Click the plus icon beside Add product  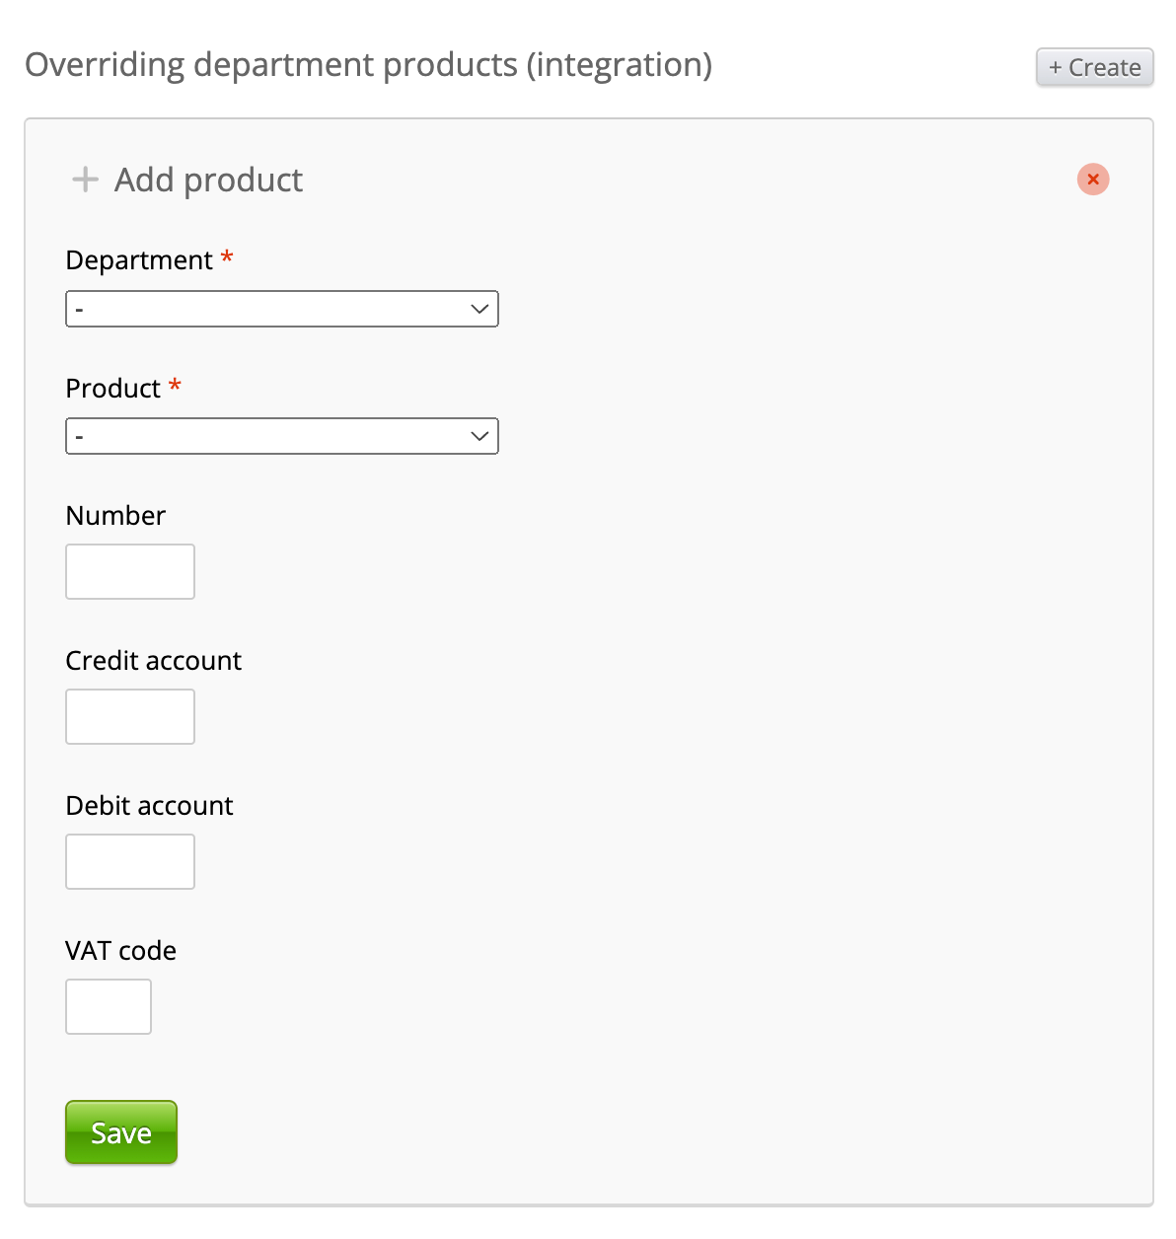click(86, 180)
